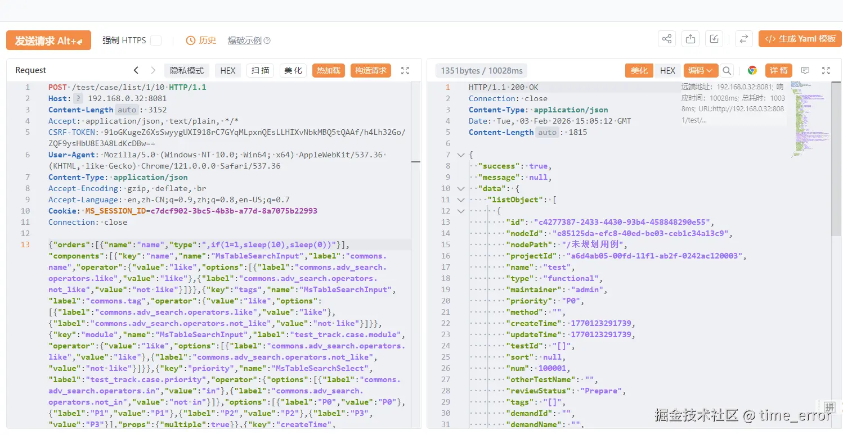Click 生成 Yaml 模板 button
This screenshot has width=843, height=435.
(x=800, y=39)
